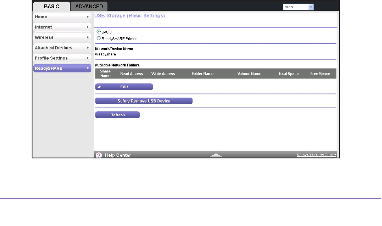
Task: Switch to the ADVANCED tab
Action: click(x=89, y=6)
